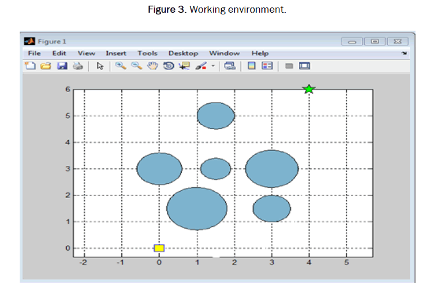The image size is (426, 288).
Task: Toggle the Edit Plot arrow tool
Action: 100,66
